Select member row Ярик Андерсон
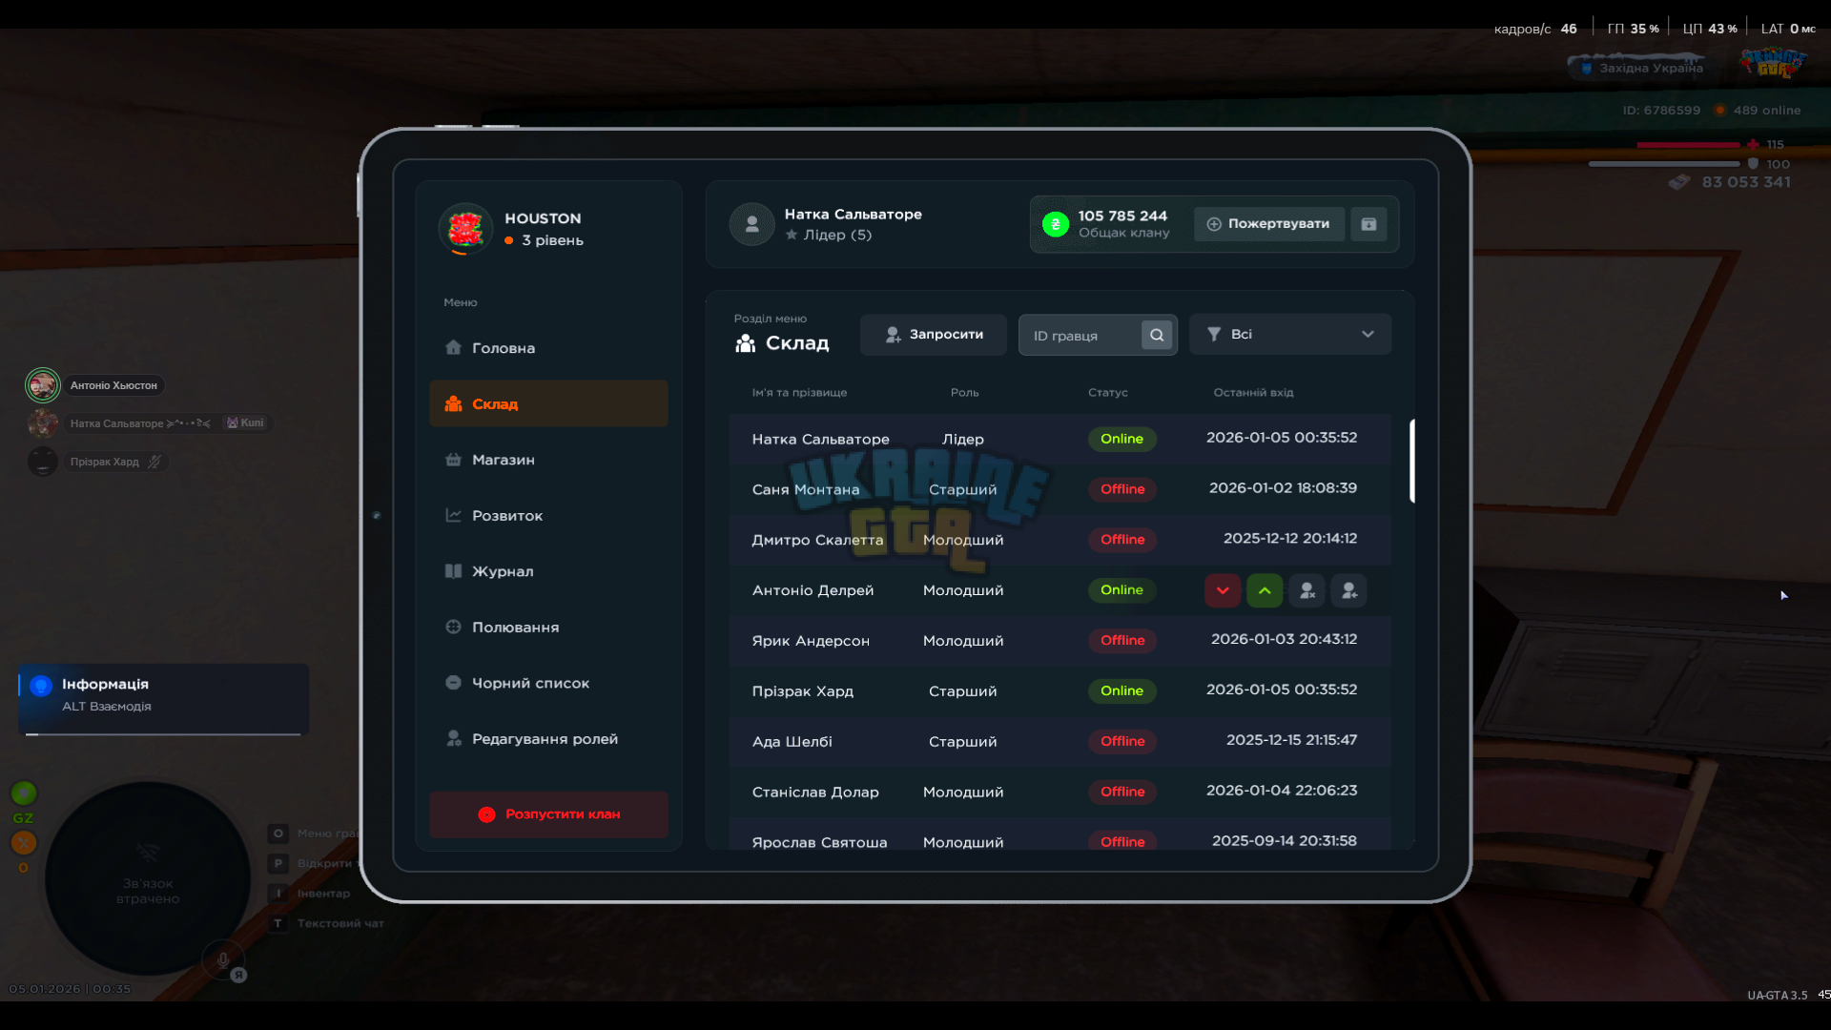Screen dimensions: 1831x1030 1060,641
